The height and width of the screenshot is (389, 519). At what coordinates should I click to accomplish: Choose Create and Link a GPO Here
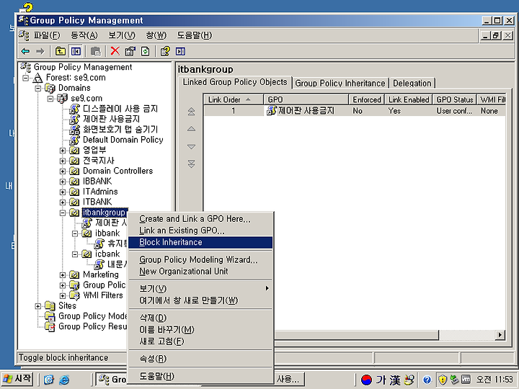(200, 219)
